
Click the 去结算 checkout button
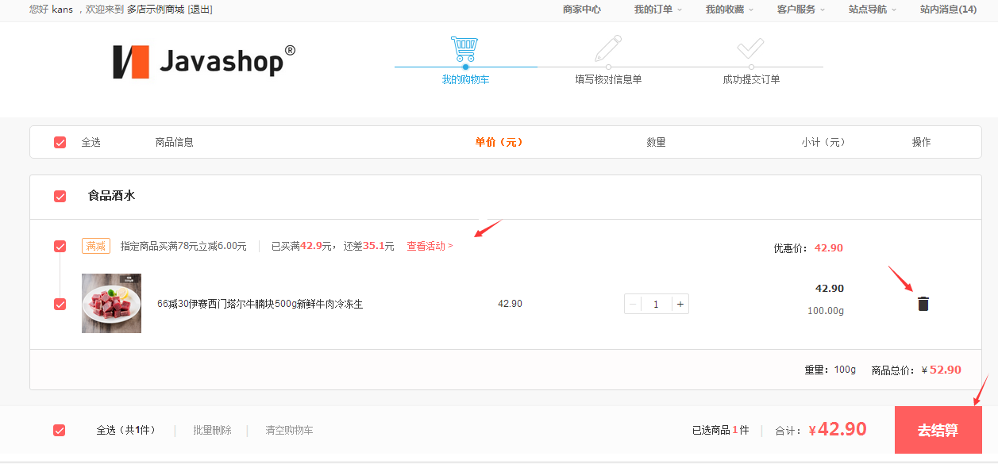pyautogui.click(x=938, y=431)
